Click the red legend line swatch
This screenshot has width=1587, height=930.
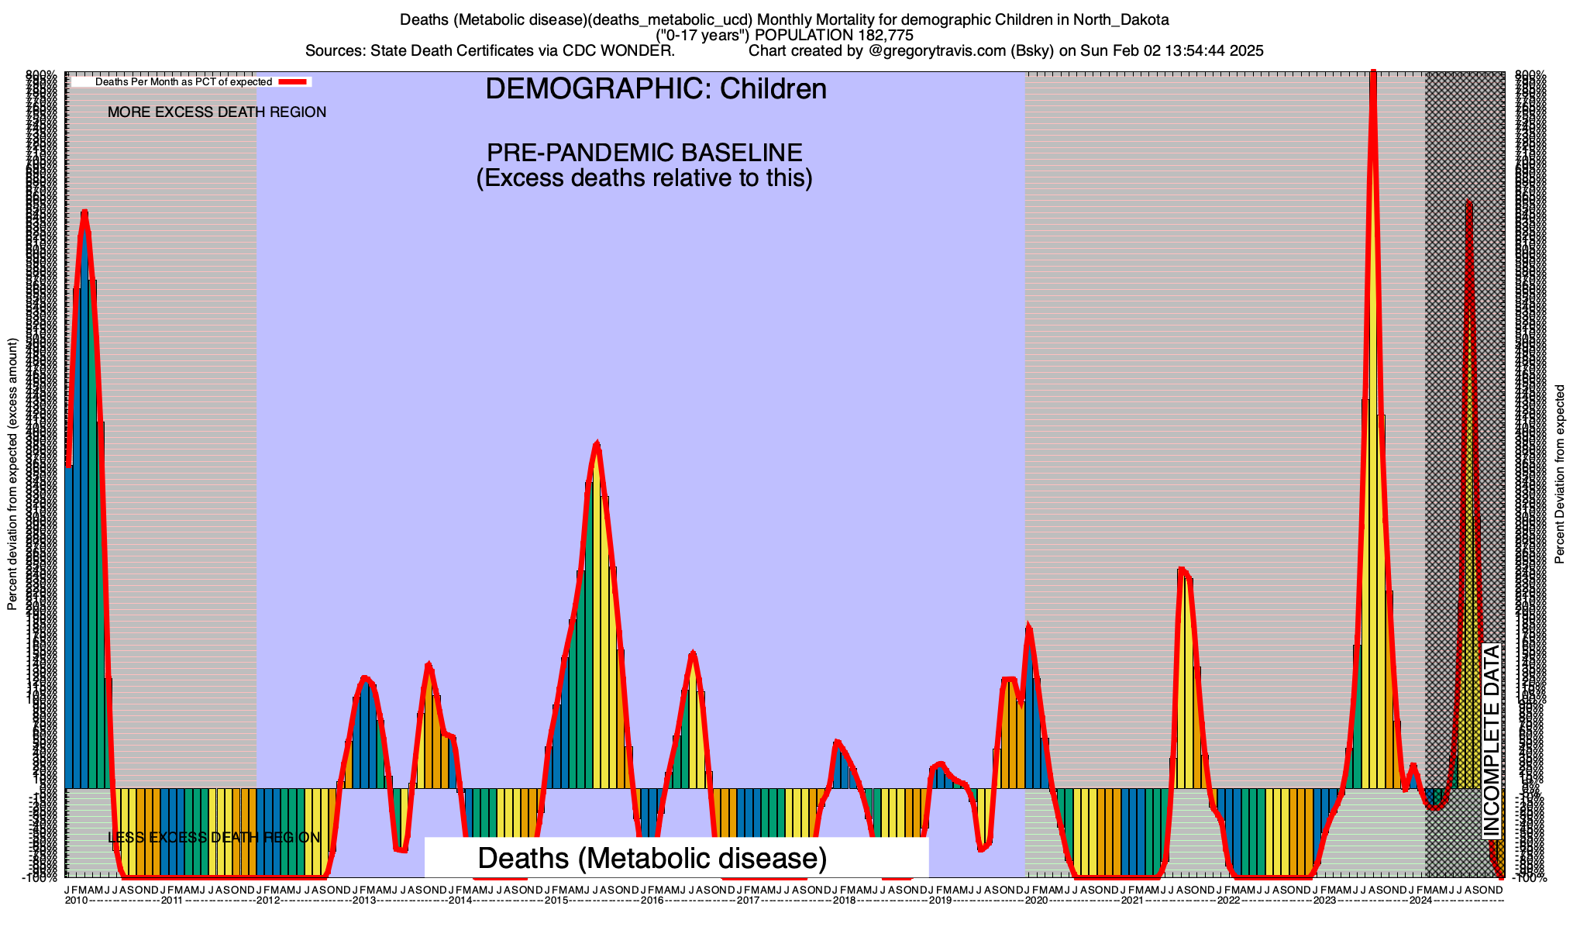coord(294,81)
